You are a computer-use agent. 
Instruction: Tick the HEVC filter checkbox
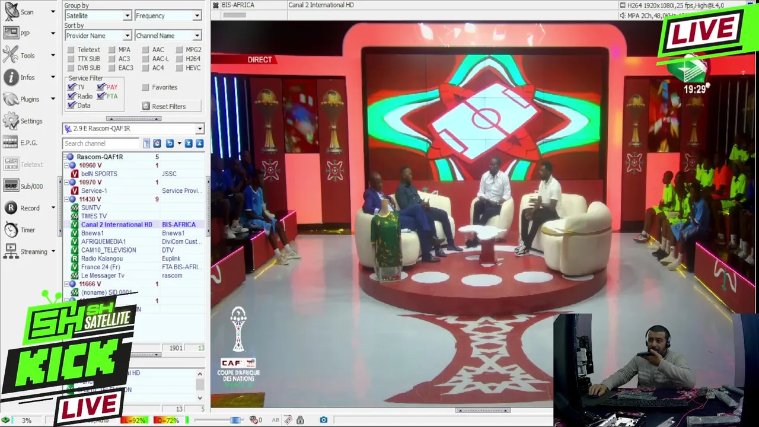point(179,68)
